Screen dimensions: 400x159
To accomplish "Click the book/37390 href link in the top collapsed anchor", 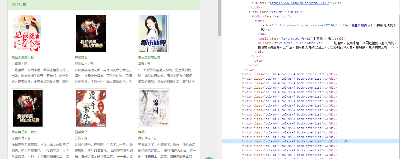I will (299, 3).
